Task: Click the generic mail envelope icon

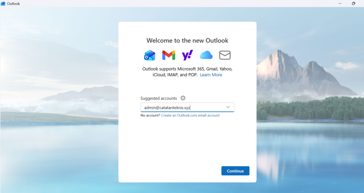Action: pos(225,55)
